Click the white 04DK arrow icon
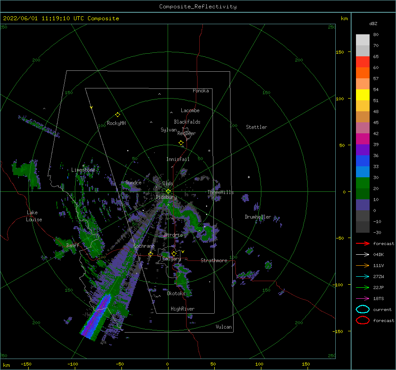This screenshot has height=370, width=396. coord(363,255)
